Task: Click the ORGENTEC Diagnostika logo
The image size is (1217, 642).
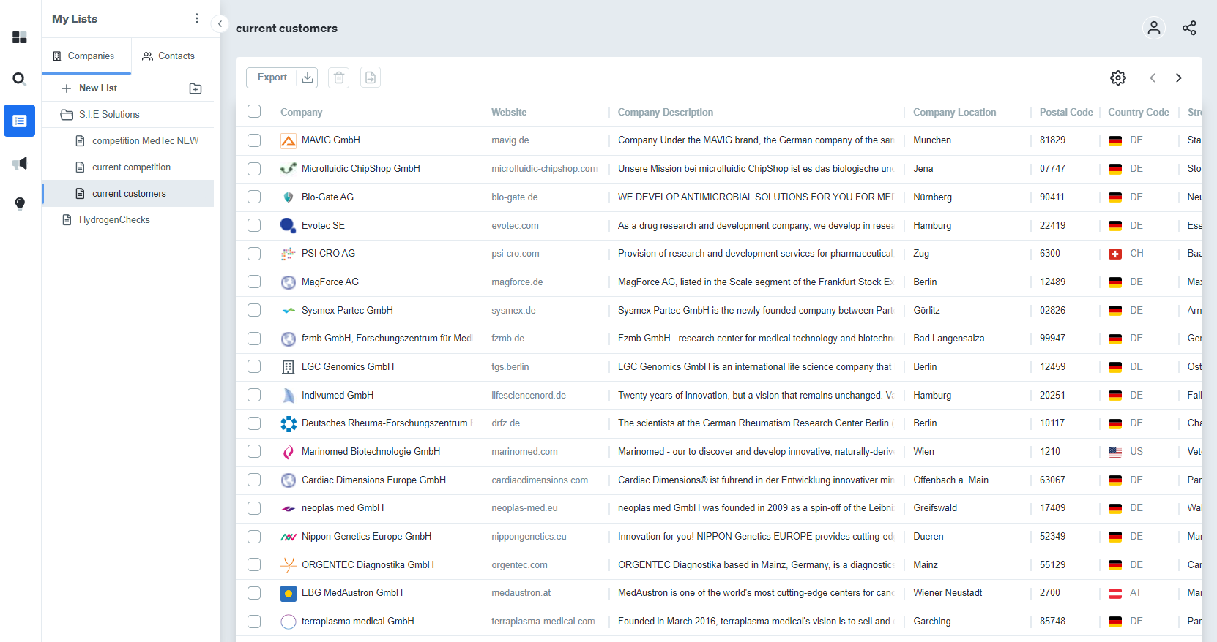Action: click(289, 565)
